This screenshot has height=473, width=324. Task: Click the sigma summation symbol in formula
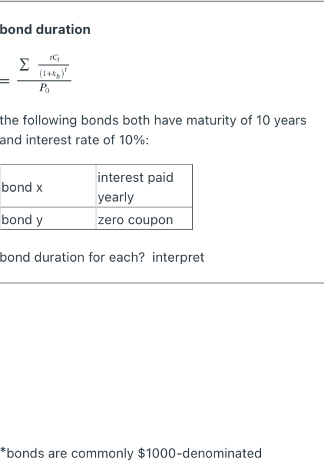[x=24, y=65]
